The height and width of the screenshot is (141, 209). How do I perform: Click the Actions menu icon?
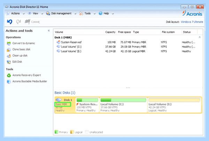point(8,13)
